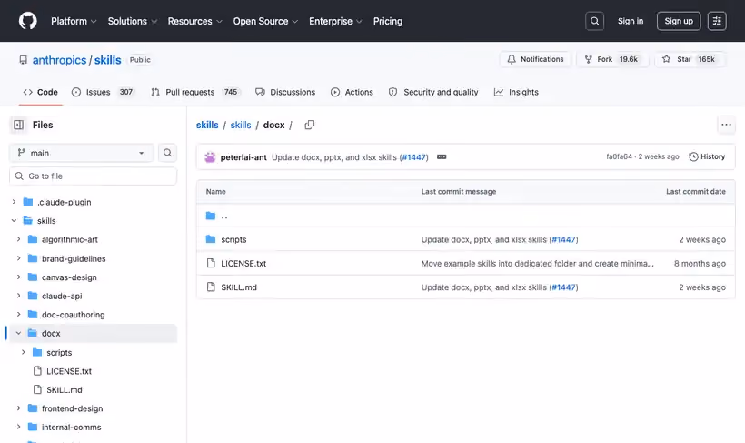Viewport: 745px width, 443px height.
Task: Open the scripts folder in file table
Action: [x=233, y=239]
